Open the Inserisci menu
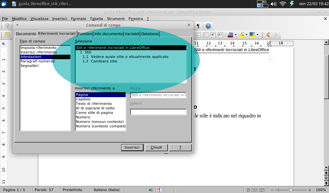The width and height of the screenshot is (329, 193). coord(59,19)
